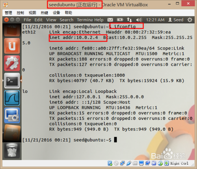The width and height of the screenshot is (197, 169).
Task: Click the ifconfig command text
Action: click(125, 27)
